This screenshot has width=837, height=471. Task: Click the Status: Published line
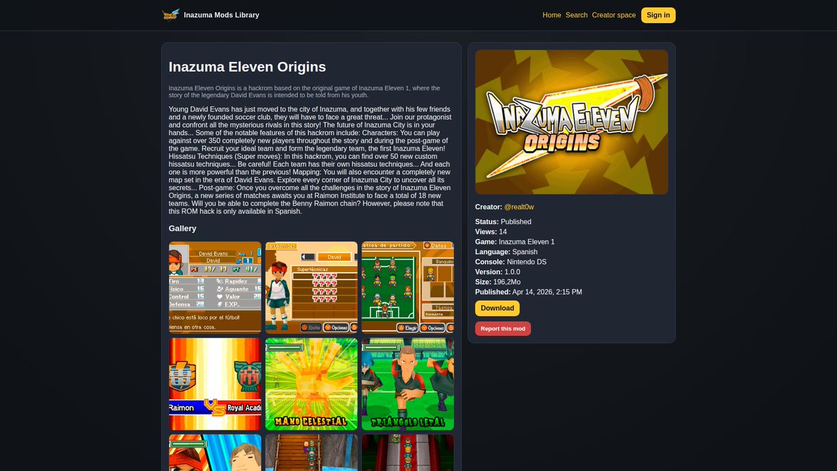[503, 222]
